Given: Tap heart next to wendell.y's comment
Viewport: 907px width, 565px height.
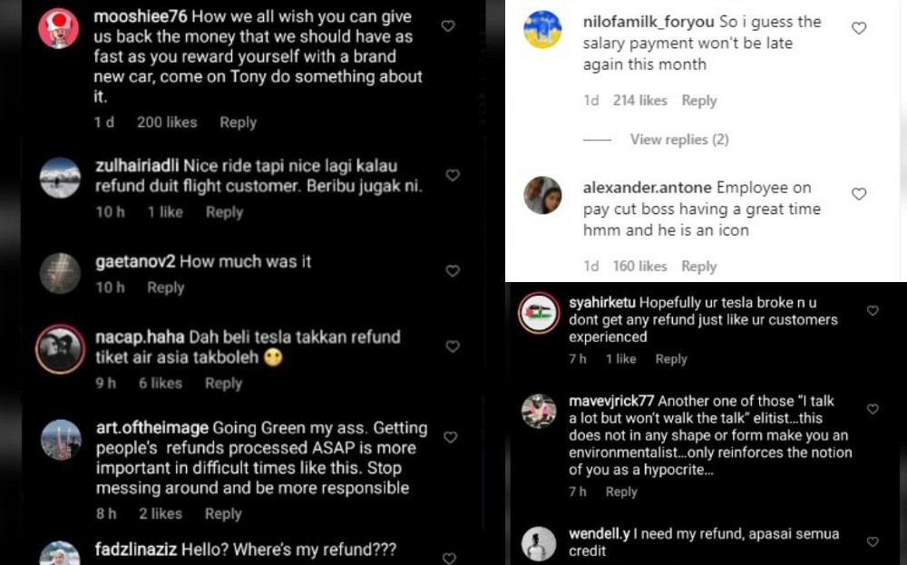Looking at the screenshot, I should point(873,541).
